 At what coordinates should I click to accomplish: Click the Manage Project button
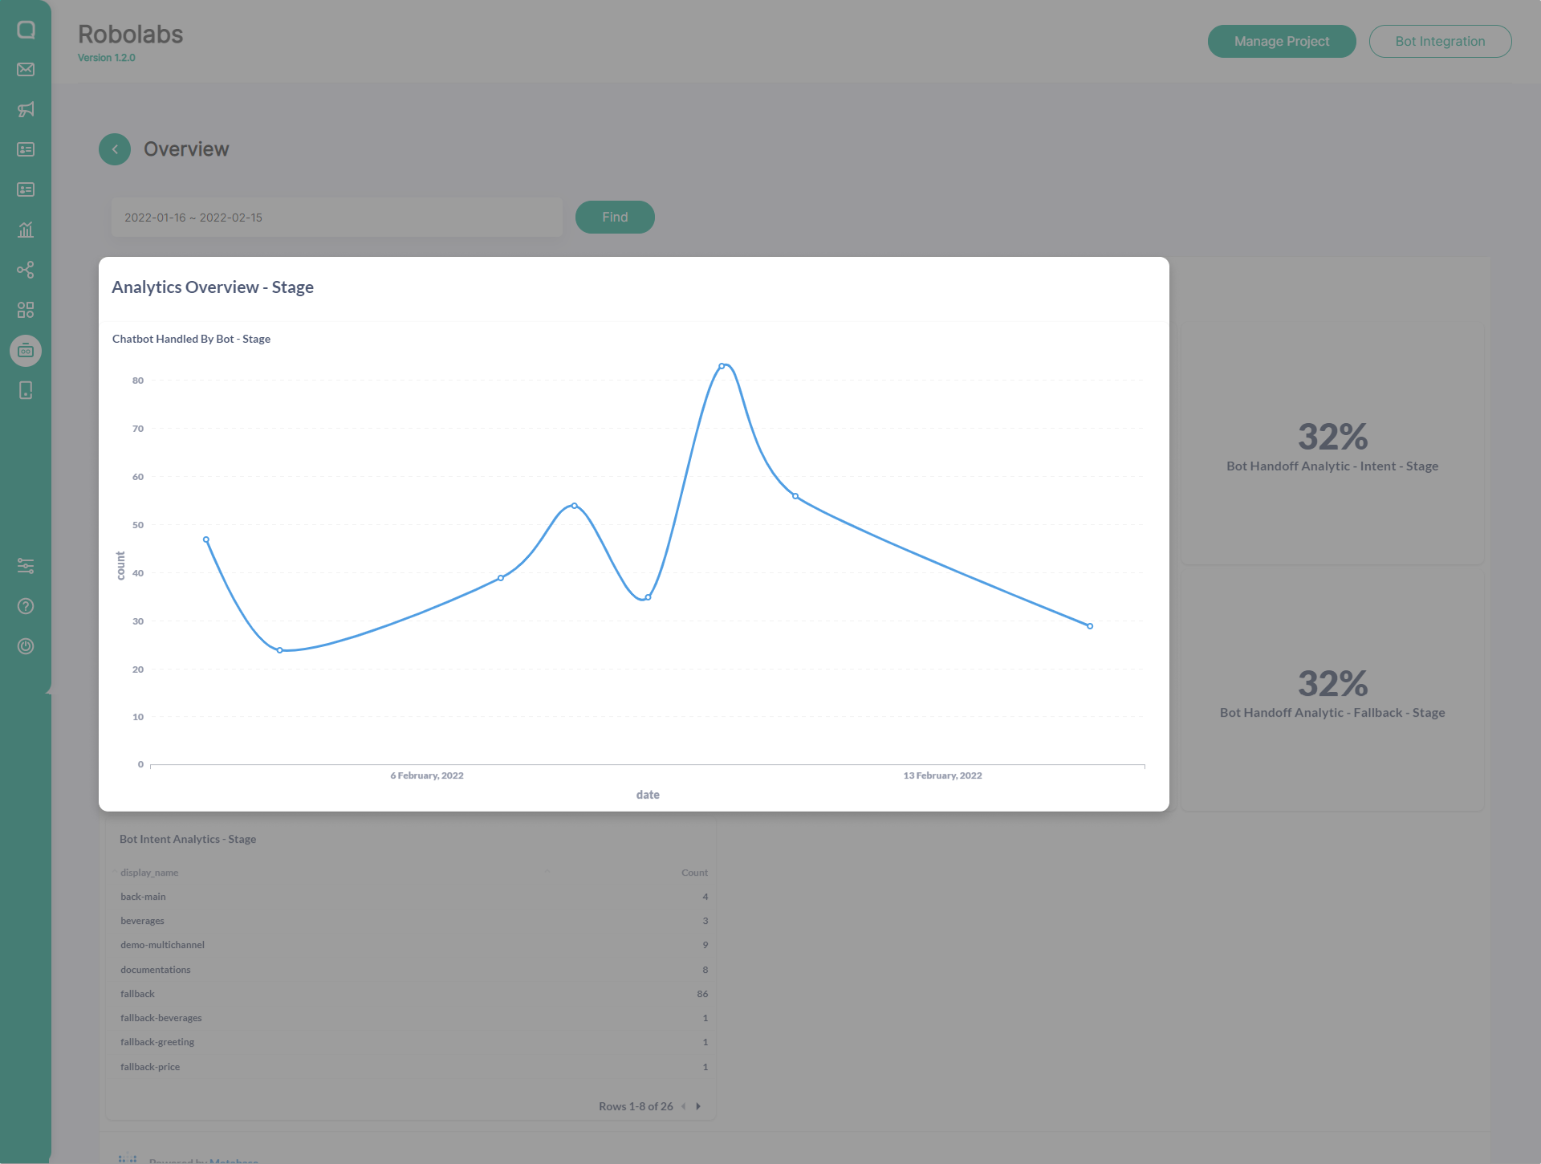click(1281, 42)
